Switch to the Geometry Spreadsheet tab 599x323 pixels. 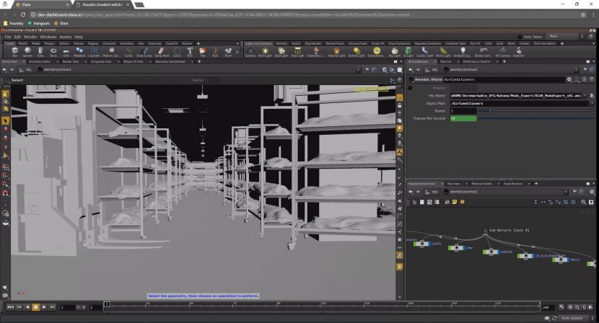click(x=171, y=62)
